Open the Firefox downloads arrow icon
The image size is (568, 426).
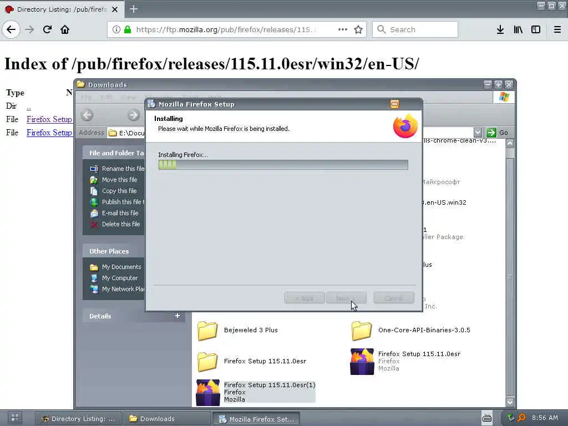500,29
